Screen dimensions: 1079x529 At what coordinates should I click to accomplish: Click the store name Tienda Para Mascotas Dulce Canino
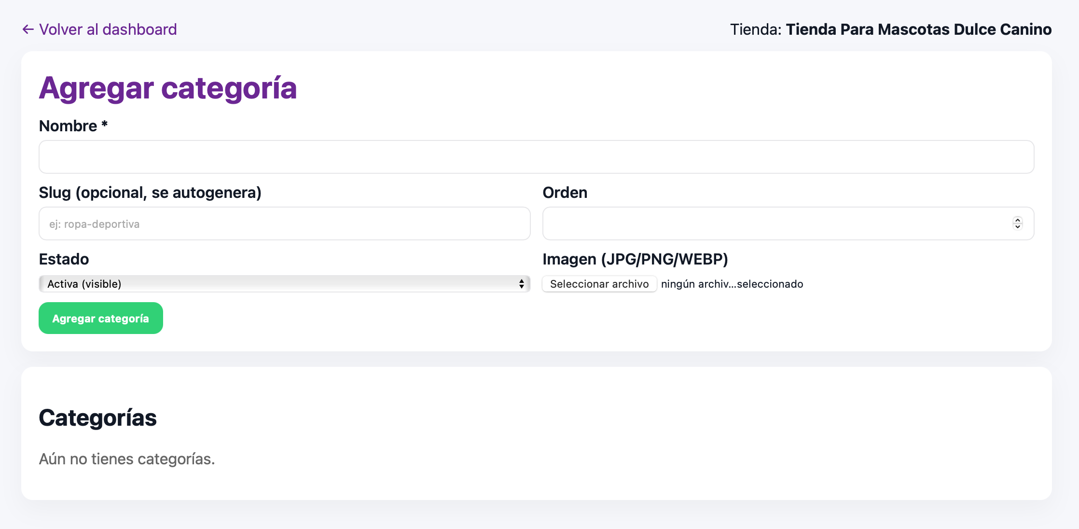coord(918,29)
